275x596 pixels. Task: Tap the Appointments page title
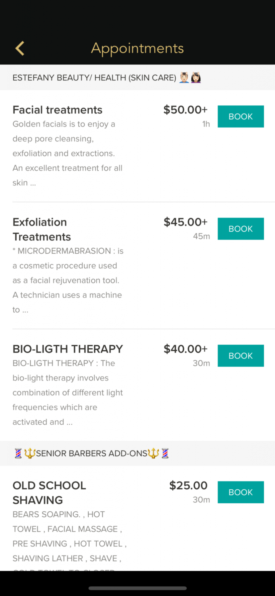(x=137, y=48)
